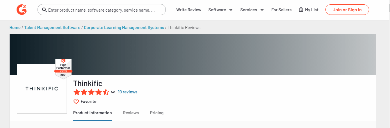Click the My List clipboard icon
This screenshot has width=390, height=128.
click(301, 10)
